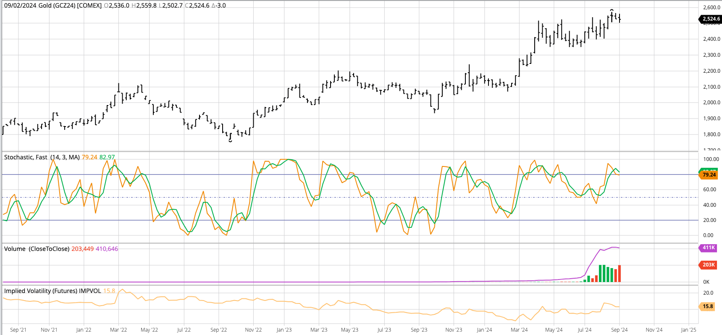This screenshot has width=722, height=335.
Task: Click the red 203K volume tag
Action: pos(709,265)
